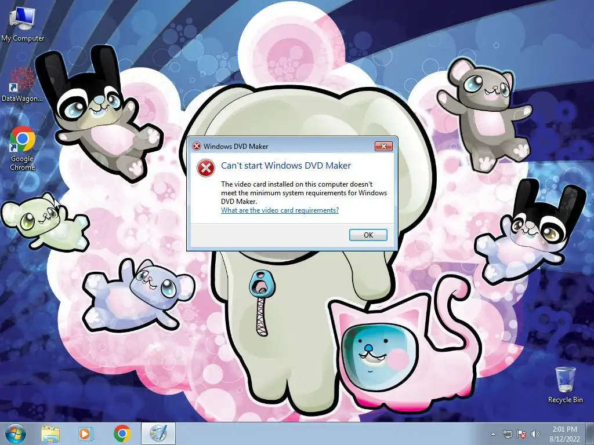
Task: Show hidden tray icons arrow
Action: (493, 434)
